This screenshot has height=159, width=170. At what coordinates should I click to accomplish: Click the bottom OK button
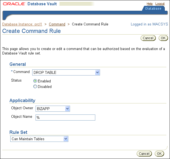pyautogui.click(x=159, y=153)
